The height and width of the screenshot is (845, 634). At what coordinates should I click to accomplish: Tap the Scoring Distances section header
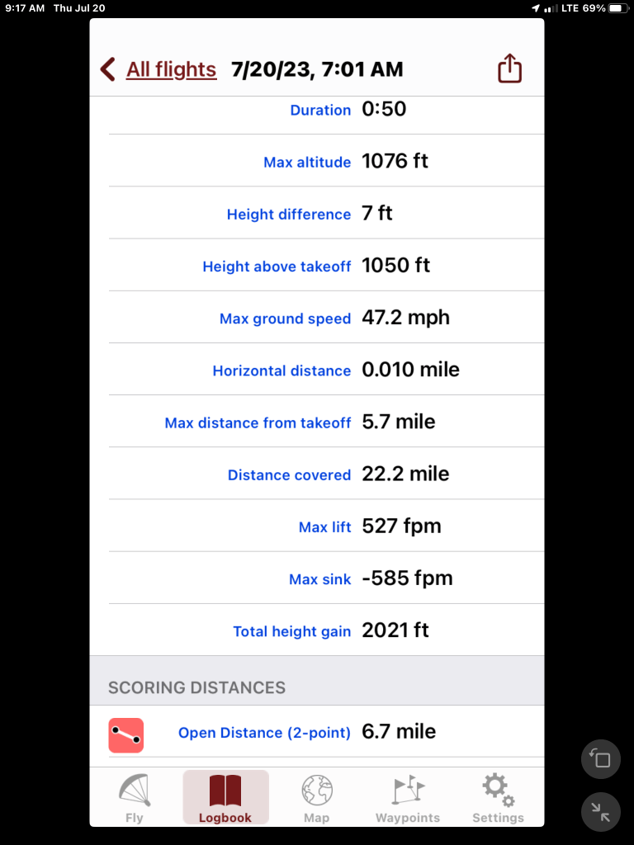[196, 687]
